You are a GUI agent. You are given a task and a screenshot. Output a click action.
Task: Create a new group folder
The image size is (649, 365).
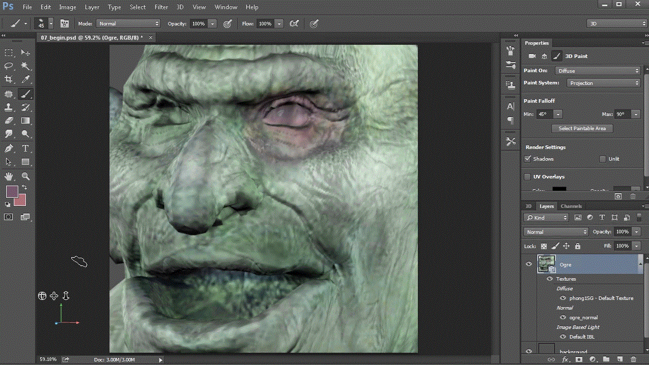tap(606, 359)
